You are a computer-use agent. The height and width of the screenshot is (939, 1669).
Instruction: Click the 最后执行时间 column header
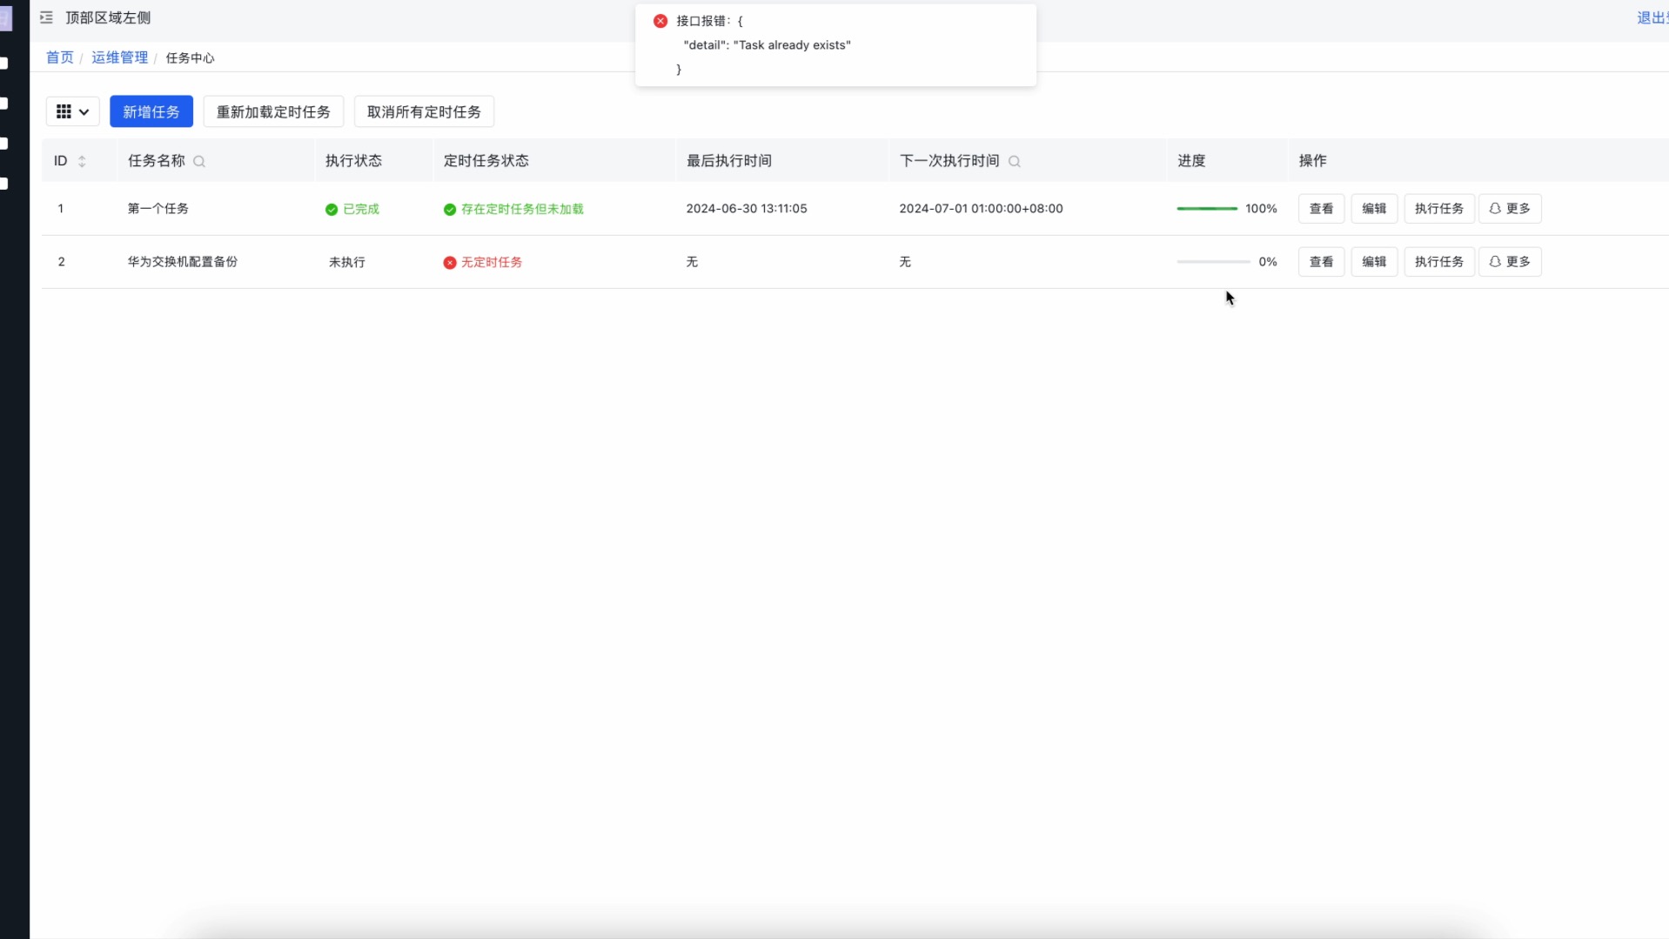coord(729,161)
